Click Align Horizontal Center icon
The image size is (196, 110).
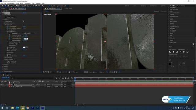coord(173,52)
